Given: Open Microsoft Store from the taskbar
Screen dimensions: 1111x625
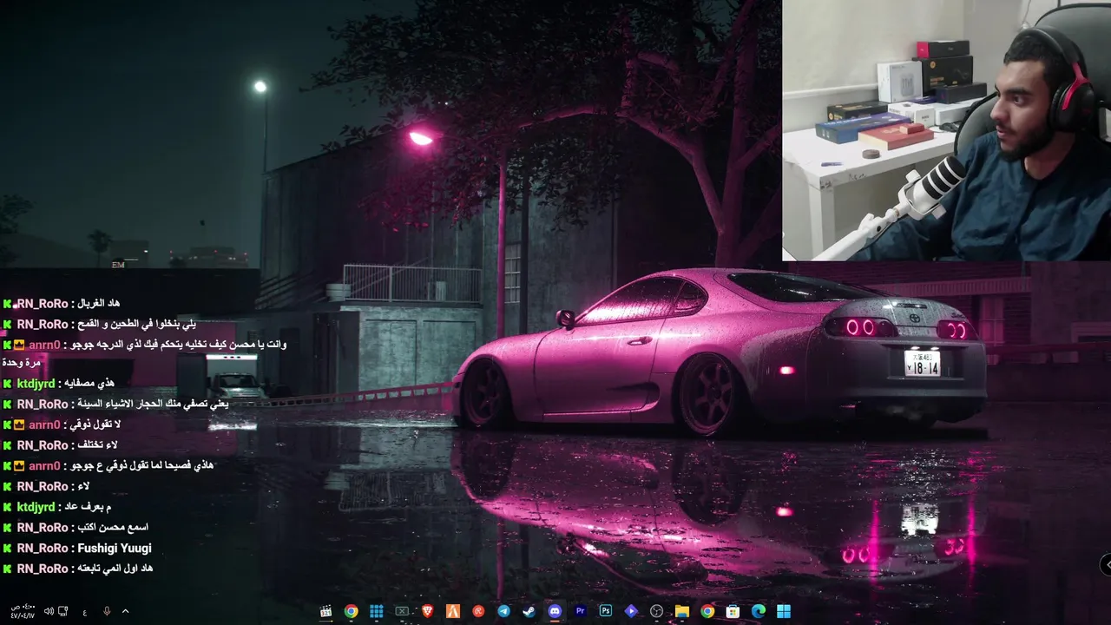Looking at the screenshot, I should (x=733, y=611).
